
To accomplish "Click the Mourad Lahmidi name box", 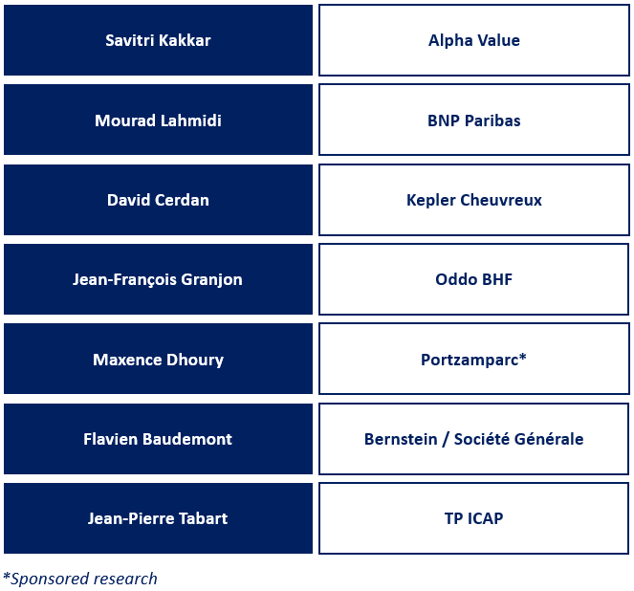I will 158,120.
